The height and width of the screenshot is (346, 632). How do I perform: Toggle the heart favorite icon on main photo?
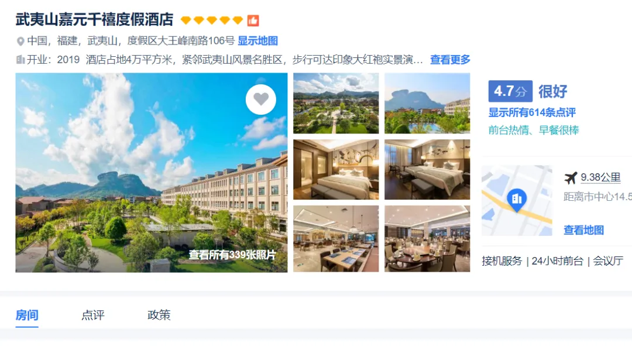click(x=261, y=99)
